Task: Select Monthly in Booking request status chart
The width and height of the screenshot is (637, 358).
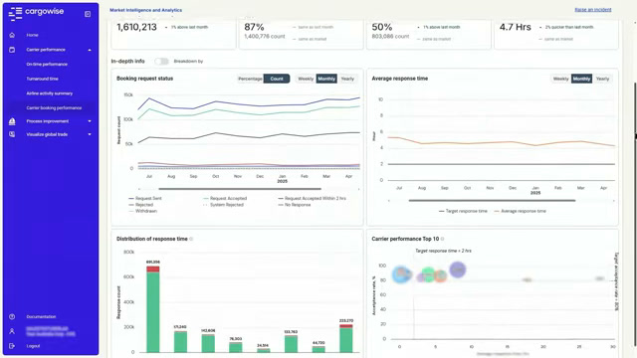Action: 326,79
